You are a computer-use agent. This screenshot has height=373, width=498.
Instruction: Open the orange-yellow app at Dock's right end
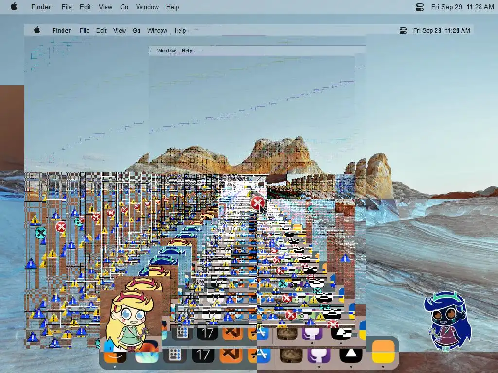[383, 352]
